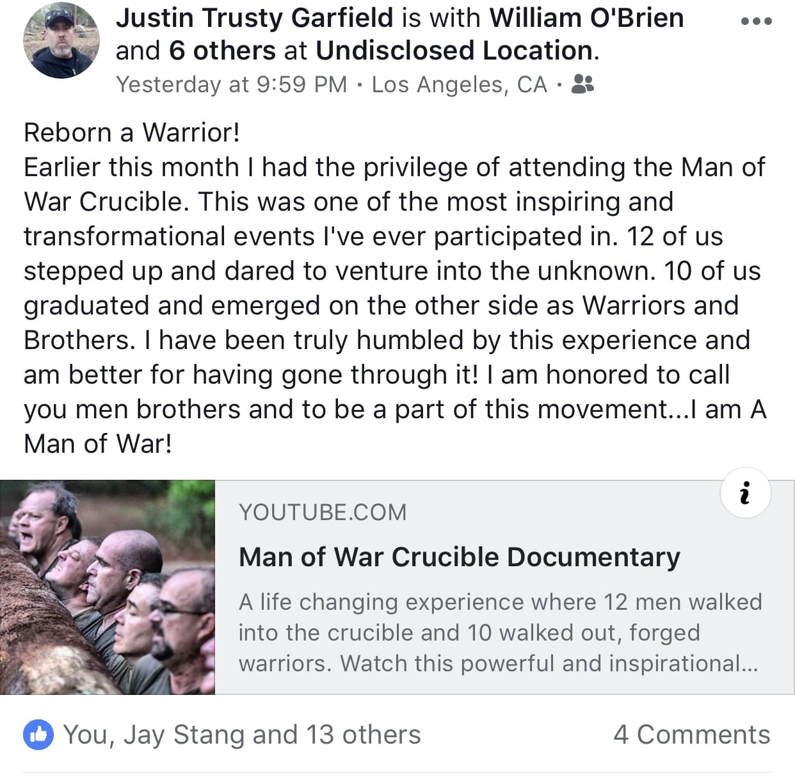This screenshot has height=784, width=795.
Task: Open the link preview description text
Action: (x=499, y=632)
